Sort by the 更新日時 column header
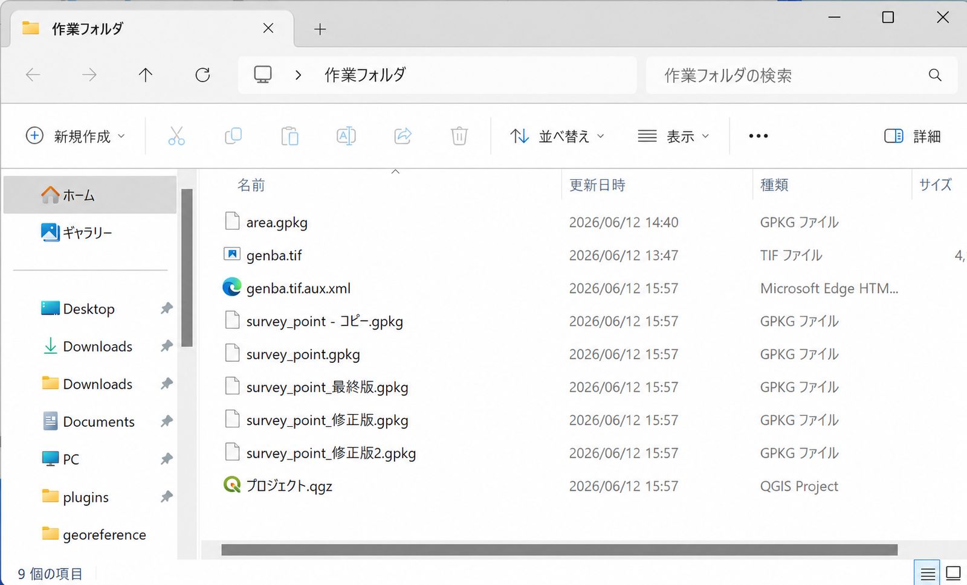This screenshot has width=967, height=585. click(597, 185)
